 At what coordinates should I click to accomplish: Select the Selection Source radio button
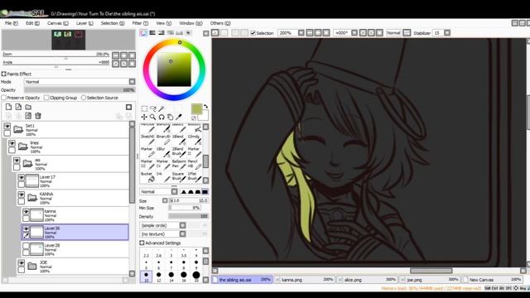coord(84,98)
